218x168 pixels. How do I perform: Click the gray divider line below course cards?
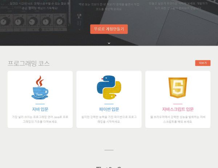pos(109,150)
